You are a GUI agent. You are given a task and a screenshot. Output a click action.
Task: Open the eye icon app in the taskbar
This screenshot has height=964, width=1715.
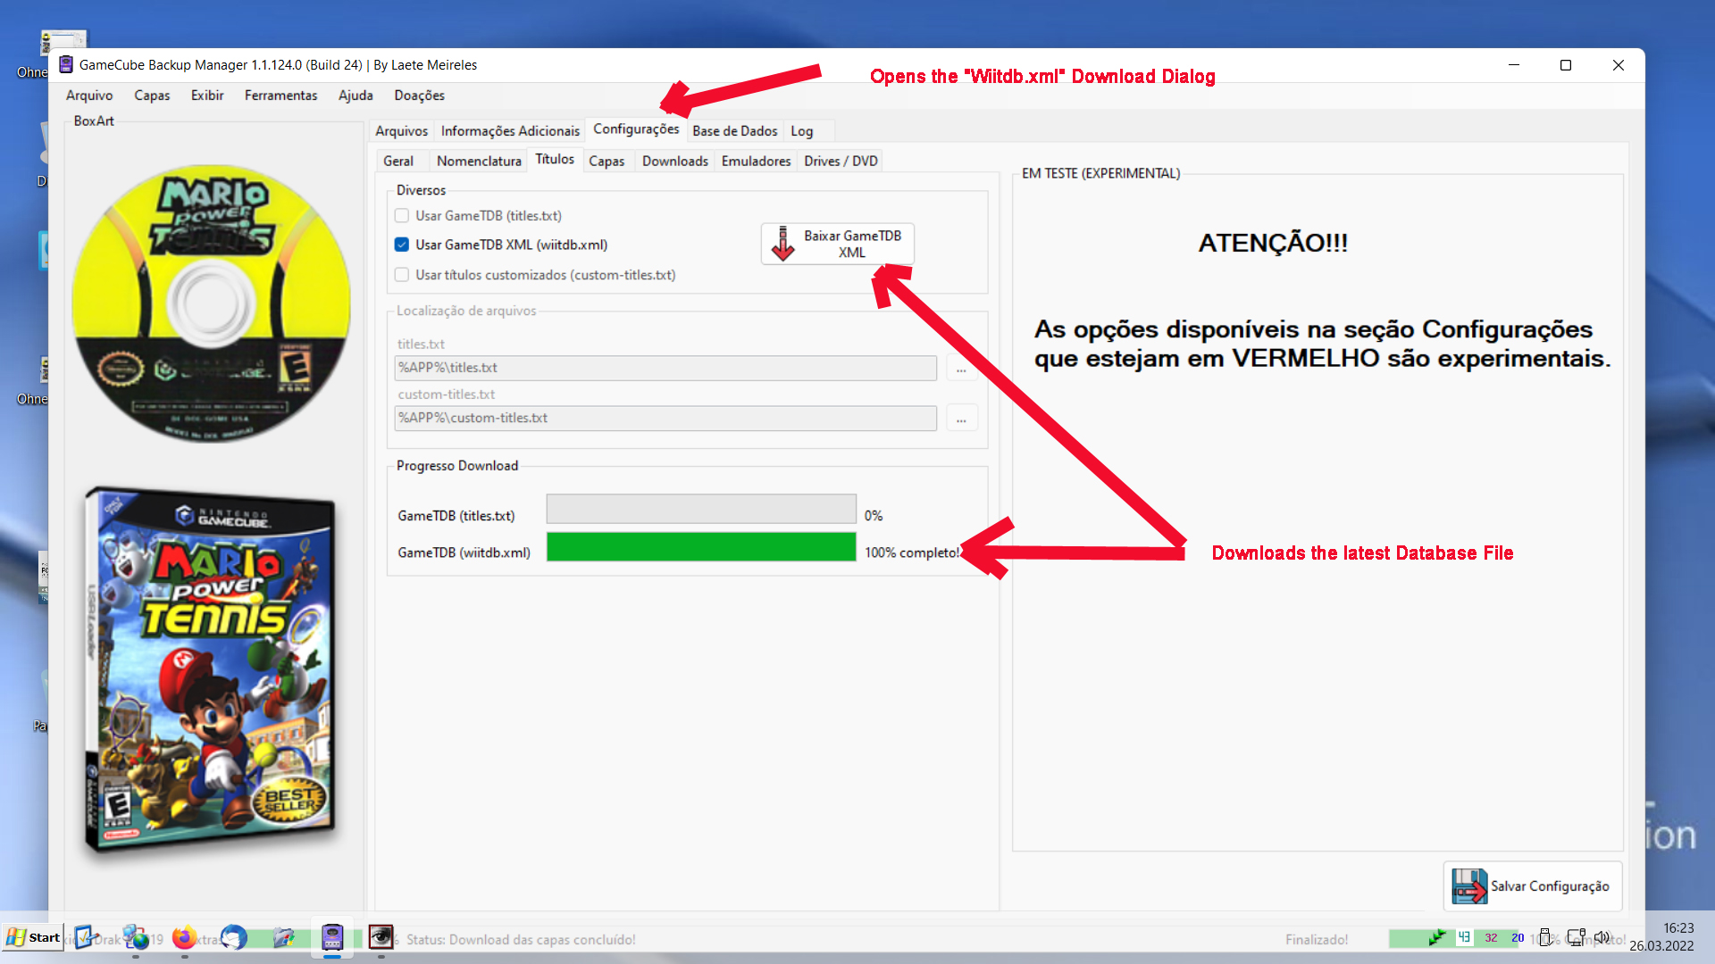[x=381, y=937]
